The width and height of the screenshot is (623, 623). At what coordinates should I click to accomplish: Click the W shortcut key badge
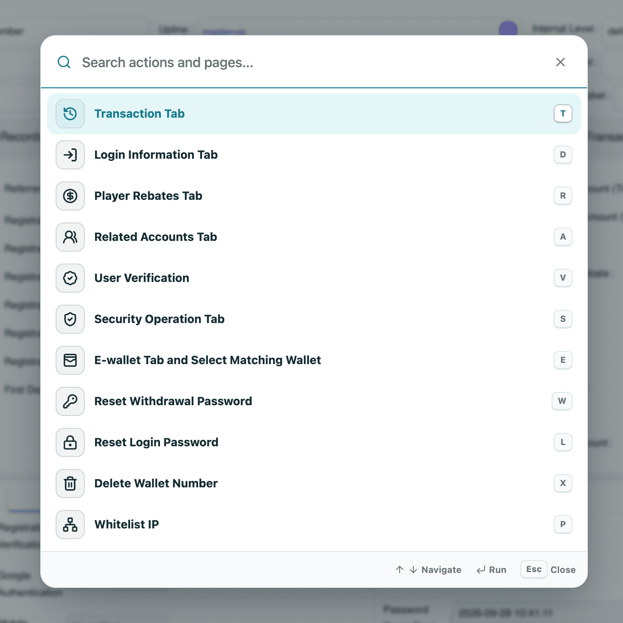point(562,401)
